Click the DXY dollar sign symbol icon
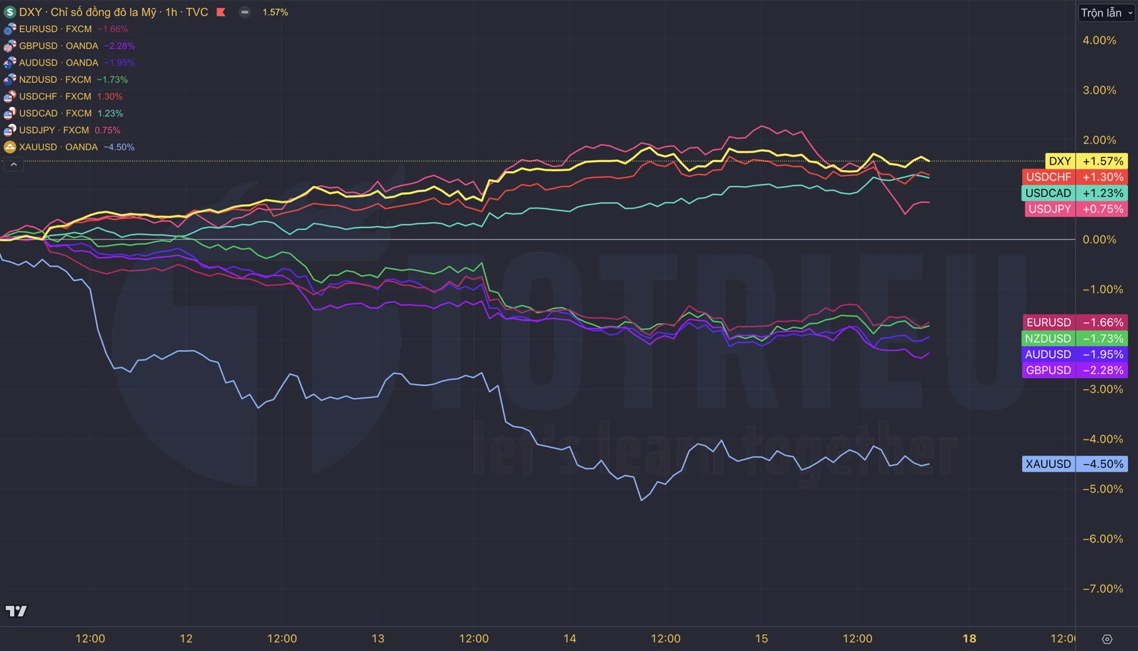Screen dimensions: 1138x651 9,12
